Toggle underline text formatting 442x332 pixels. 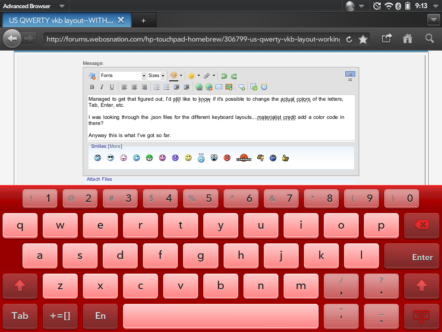pyautogui.click(x=112, y=87)
